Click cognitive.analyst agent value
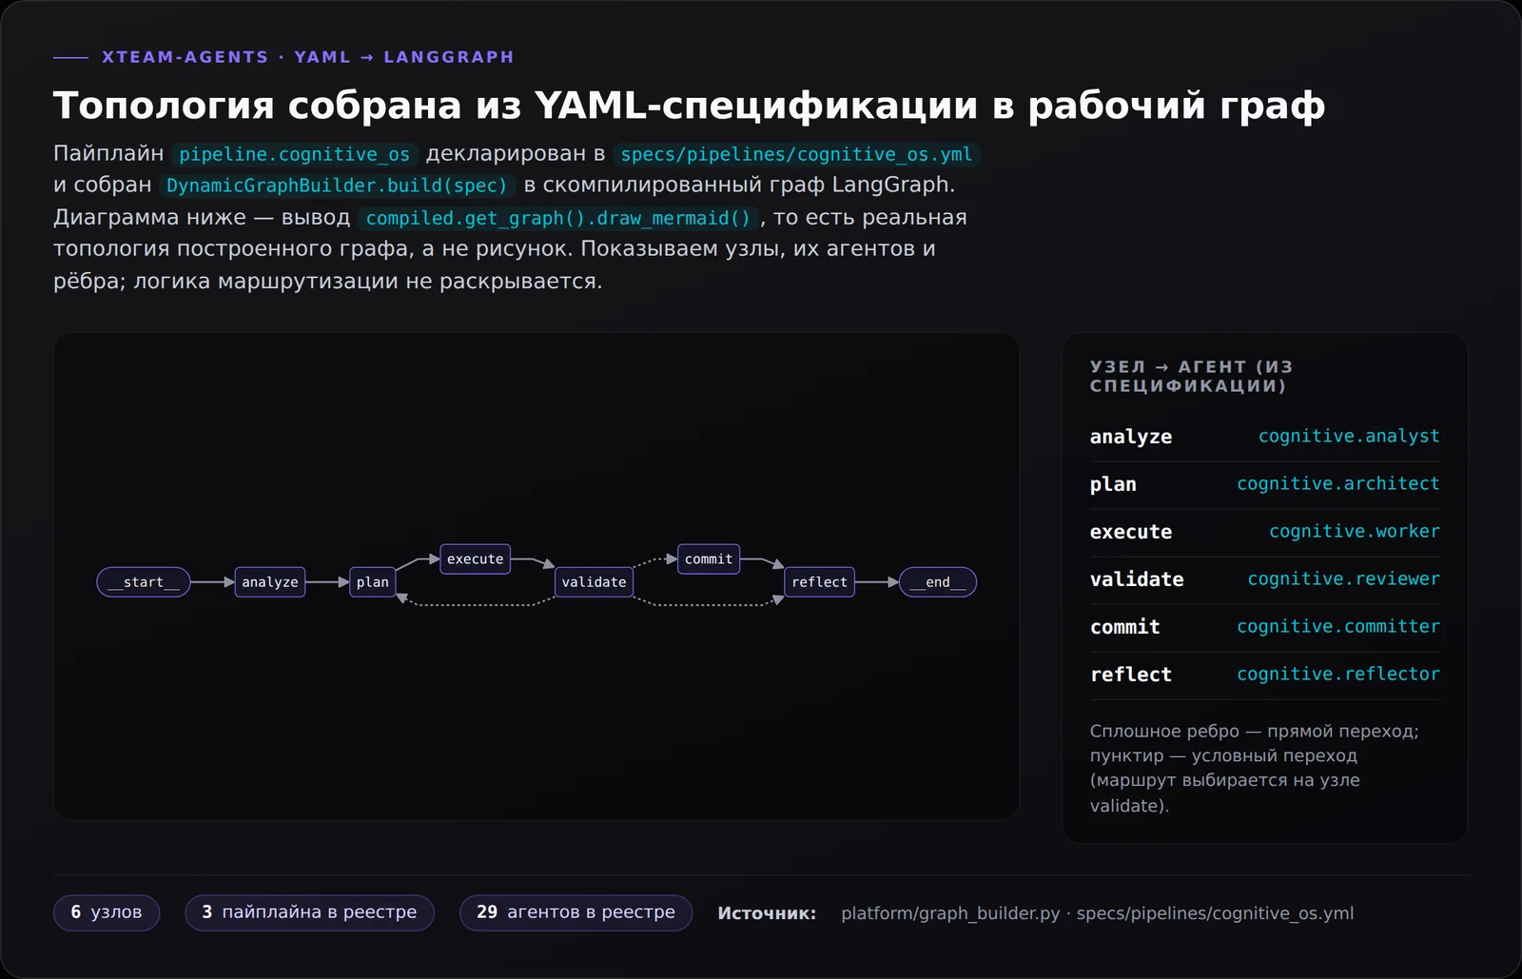 pos(1349,436)
